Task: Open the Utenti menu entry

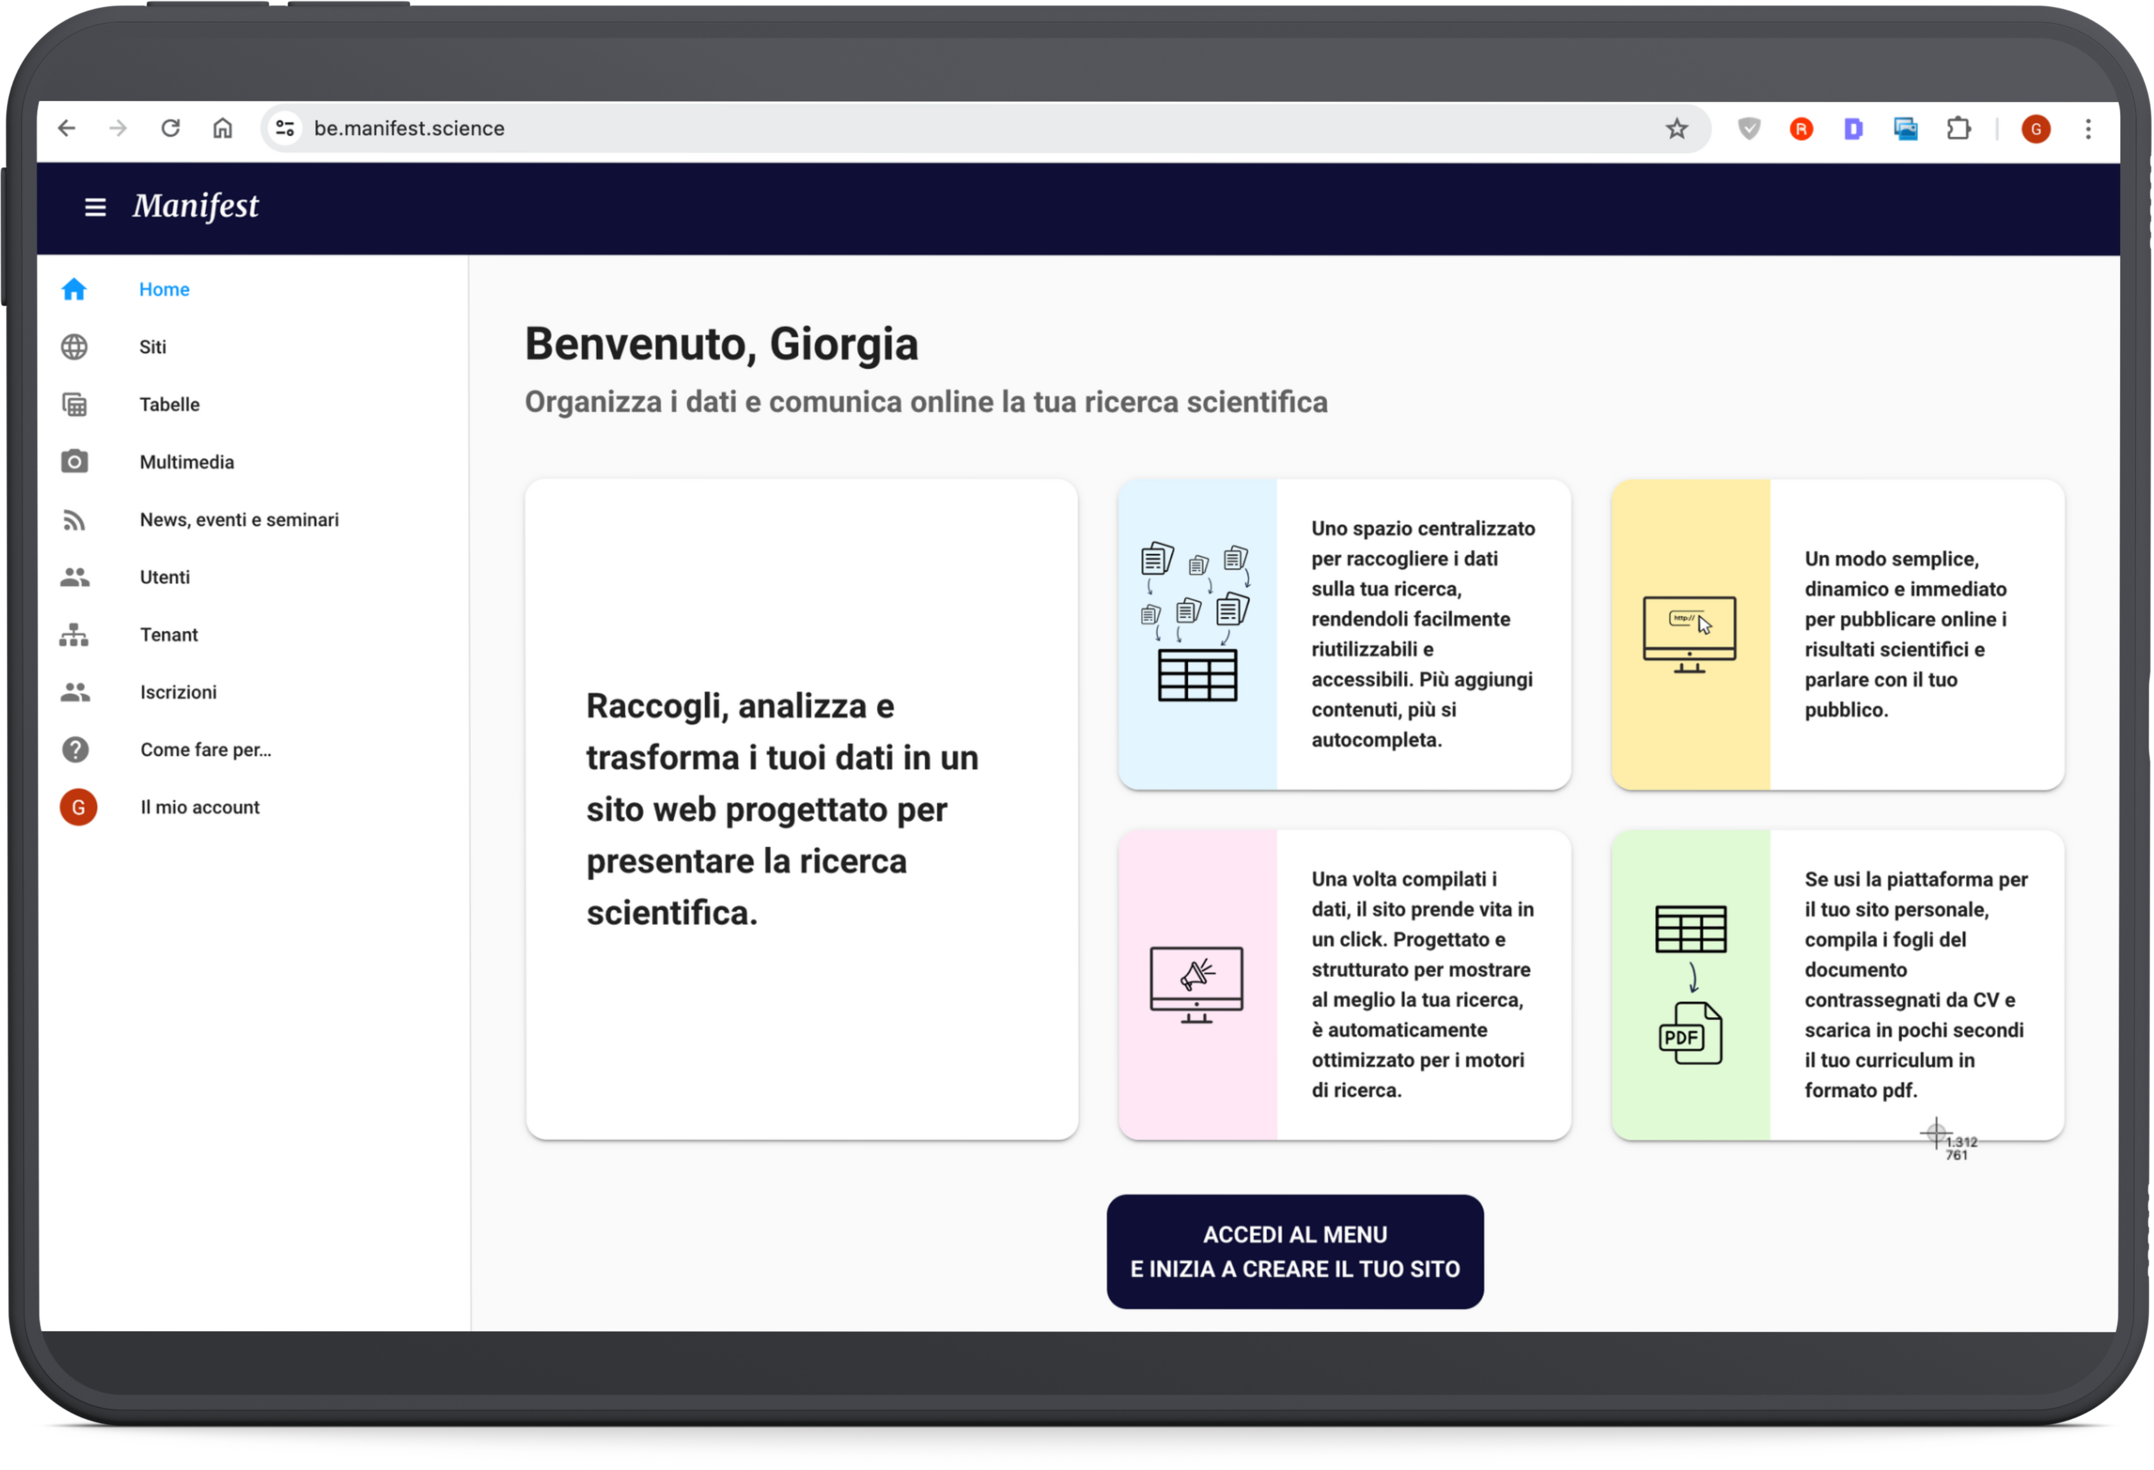Action: coord(165,577)
